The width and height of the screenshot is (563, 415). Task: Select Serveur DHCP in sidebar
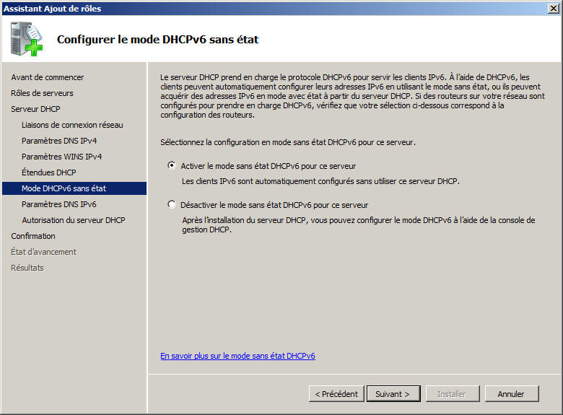point(35,109)
